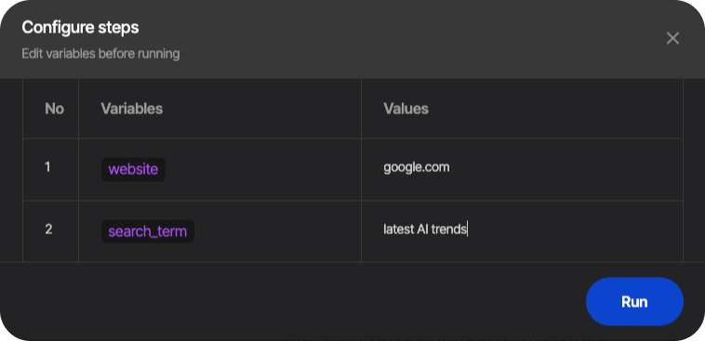Close the Configure steps dialog
The image size is (705, 341).
pyautogui.click(x=672, y=39)
